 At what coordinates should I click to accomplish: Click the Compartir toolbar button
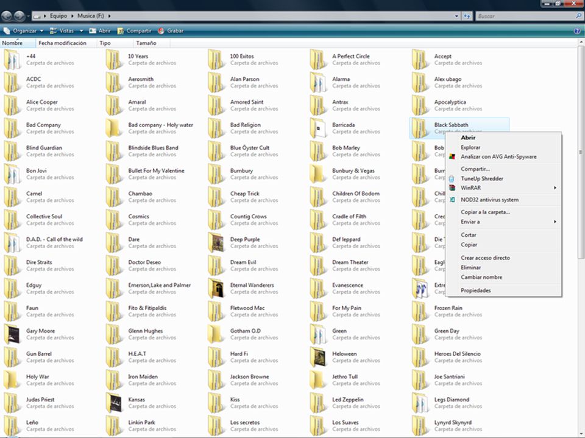134,31
